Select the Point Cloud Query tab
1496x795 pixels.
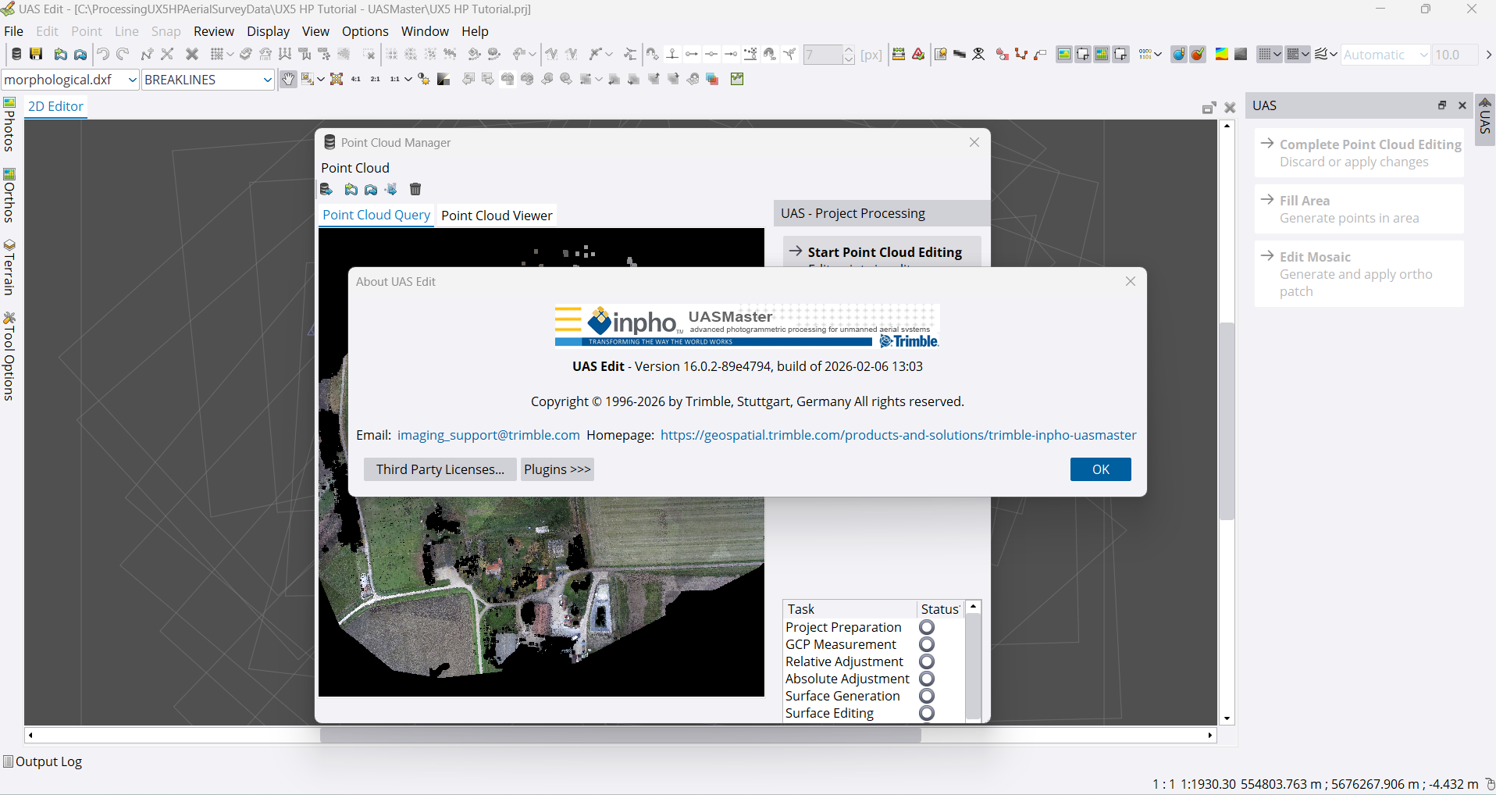pyautogui.click(x=376, y=215)
